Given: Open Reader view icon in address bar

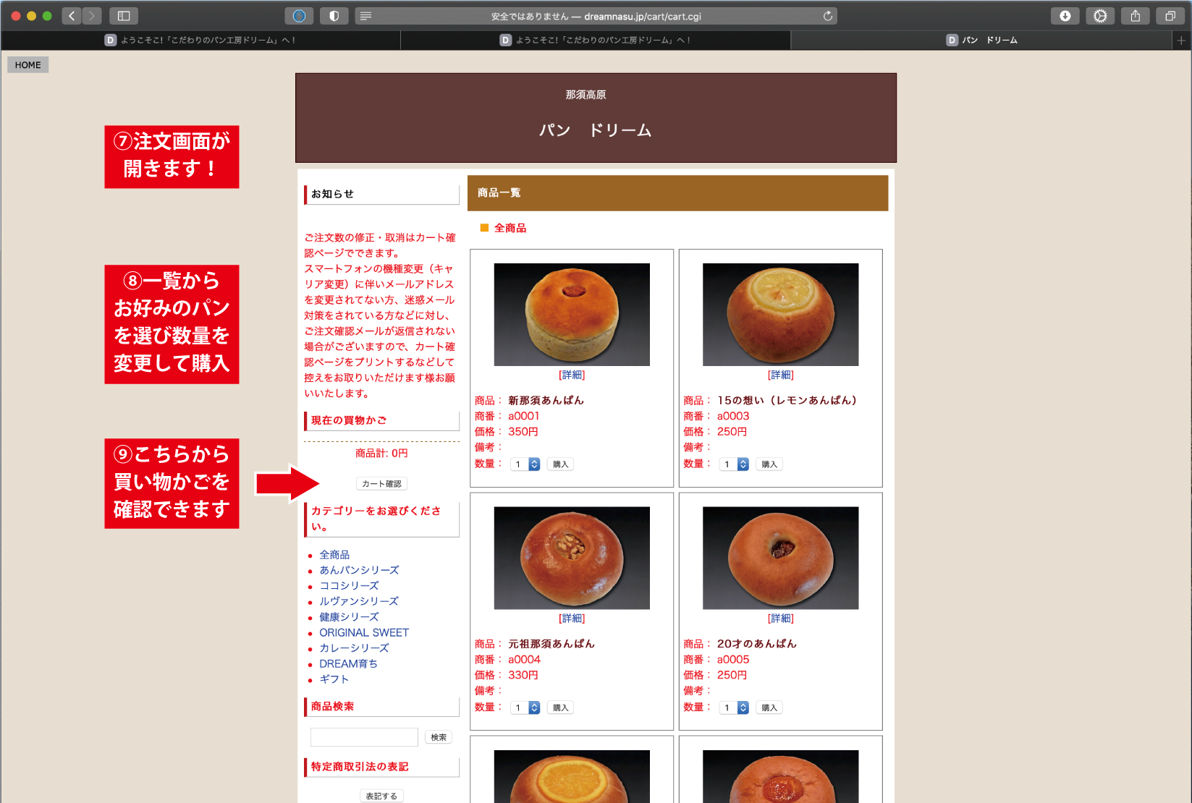Looking at the screenshot, I should pos(365,16).
